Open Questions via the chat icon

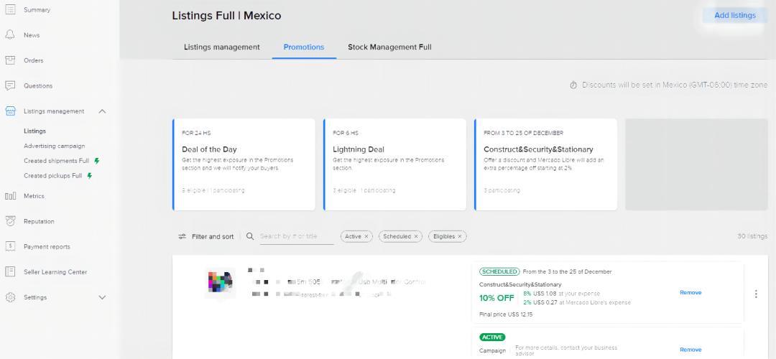pos(10,85)
